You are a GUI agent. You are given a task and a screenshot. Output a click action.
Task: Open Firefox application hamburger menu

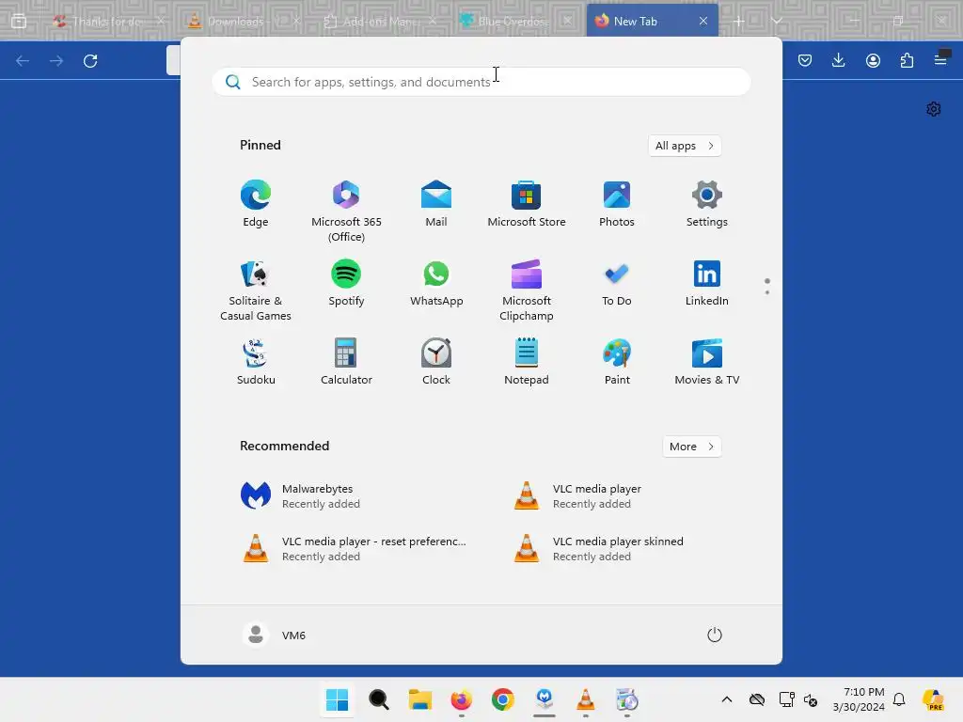(x=940, y=59)
